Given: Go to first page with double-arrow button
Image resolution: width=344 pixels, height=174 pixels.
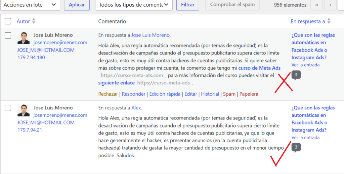Looking at the screenshot, I should coord(316,5).
